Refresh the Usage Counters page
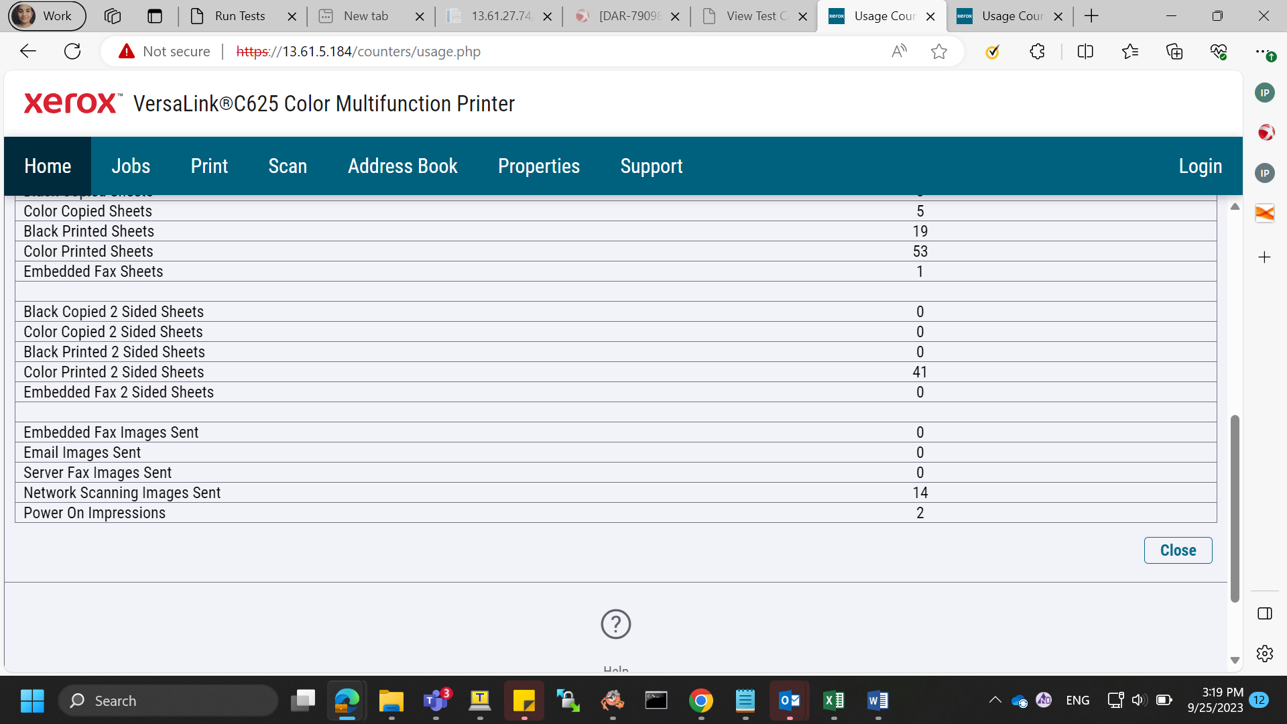Screen dimensions: 1287x724 pyautogui.click(x=72, y=52)
